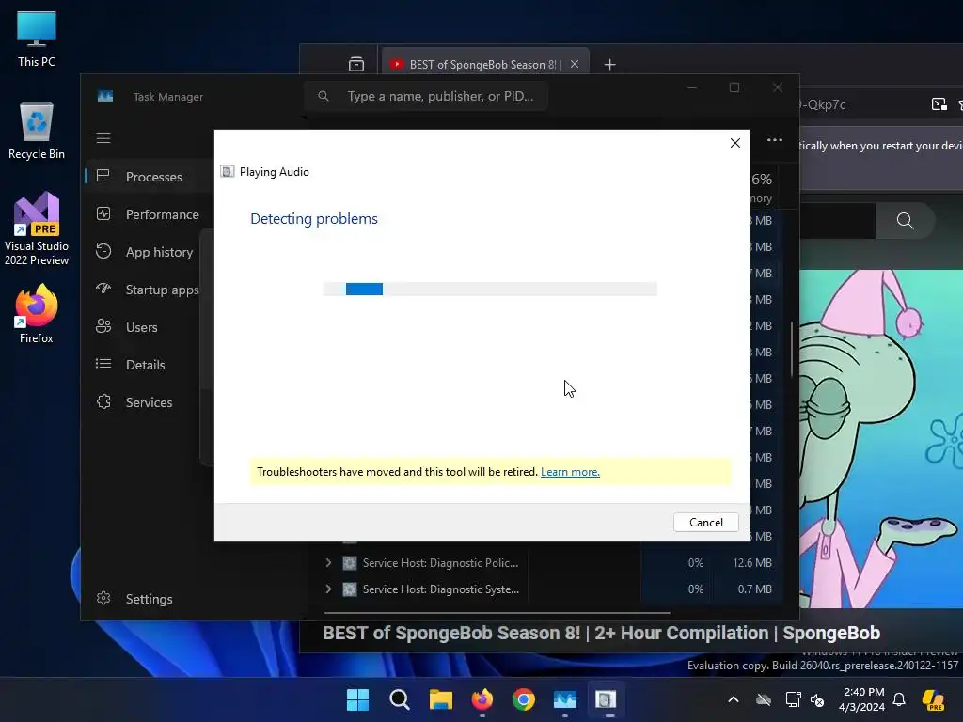Select the BEST of SpongeBob browser tab
This screenshot has width=963, height=722.
pyautogui.click(x=485, y=65)
